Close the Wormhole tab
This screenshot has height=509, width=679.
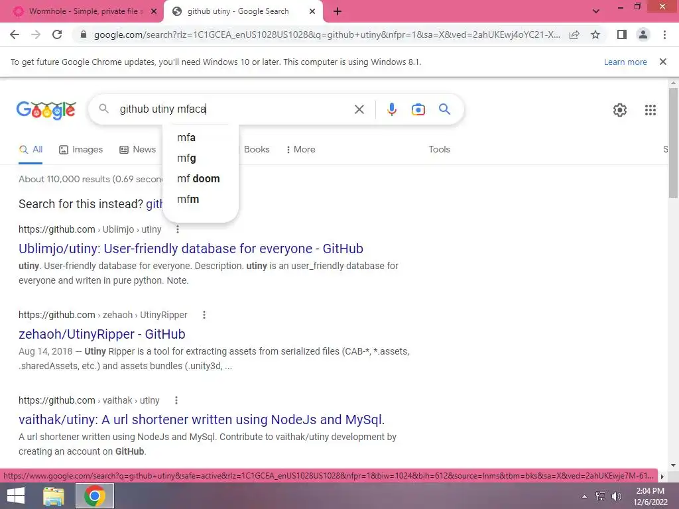154,11
